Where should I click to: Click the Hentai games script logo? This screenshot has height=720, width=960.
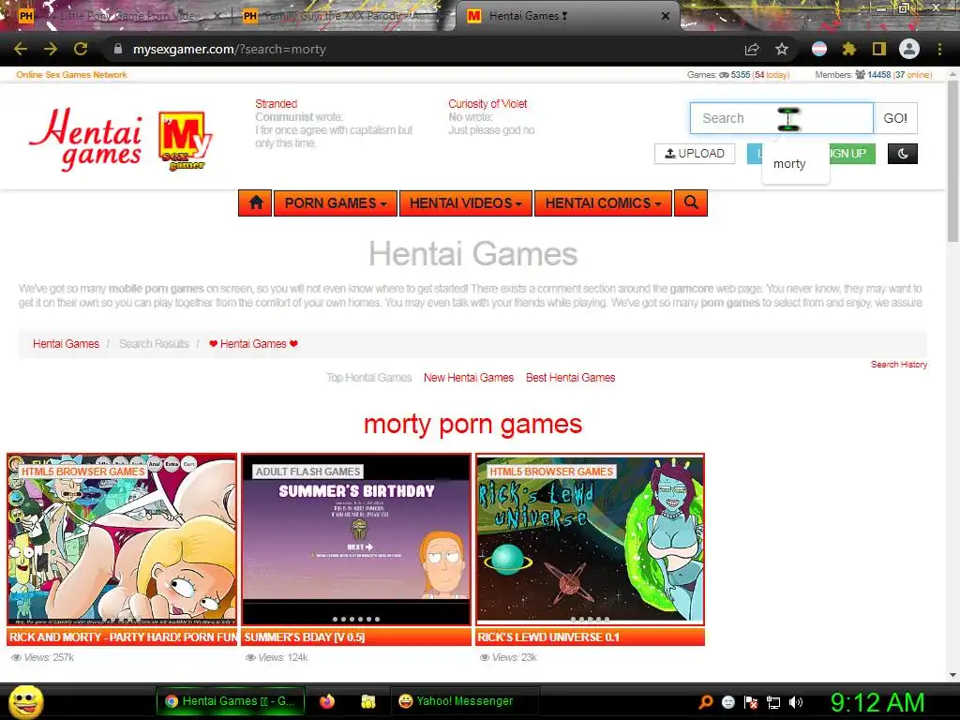coord(85,141)
